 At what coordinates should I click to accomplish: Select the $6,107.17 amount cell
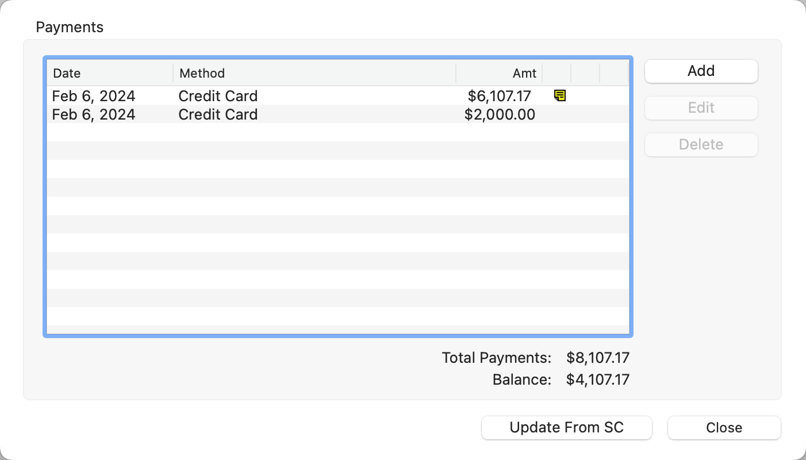pyautogui.click(x=499, y=96)
